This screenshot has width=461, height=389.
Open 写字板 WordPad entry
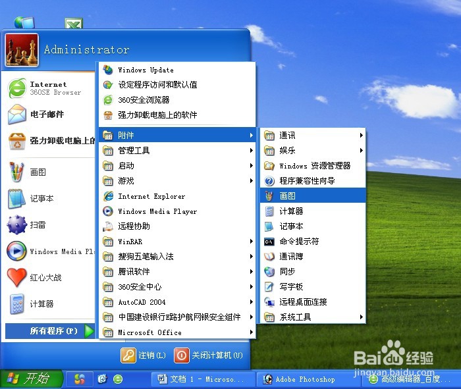click(x=313, y=286)
